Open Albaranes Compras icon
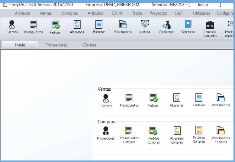Viewport: 235px width, 162px height. click(x=177, y=135)
